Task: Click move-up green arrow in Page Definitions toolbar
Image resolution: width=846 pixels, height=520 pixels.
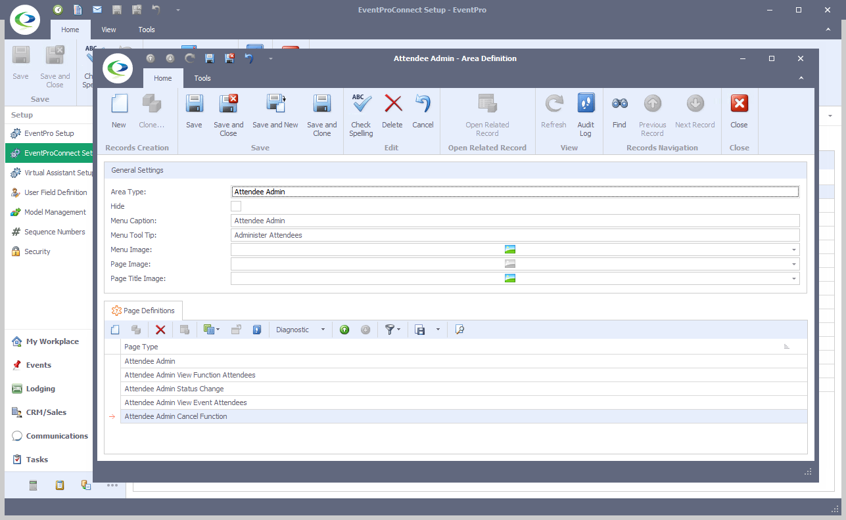Action: coord(344,330)
